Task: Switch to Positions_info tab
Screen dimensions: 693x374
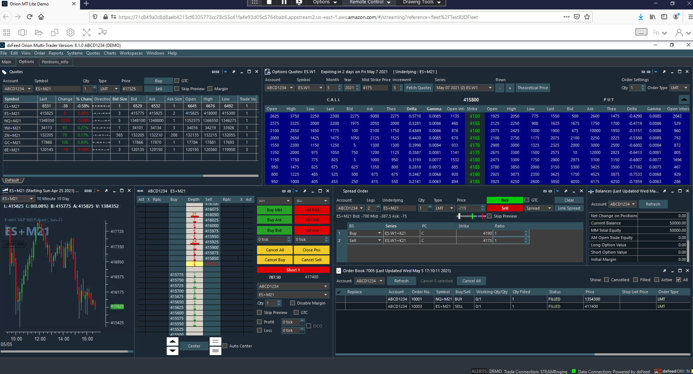Action: click(x=55, y=62)
